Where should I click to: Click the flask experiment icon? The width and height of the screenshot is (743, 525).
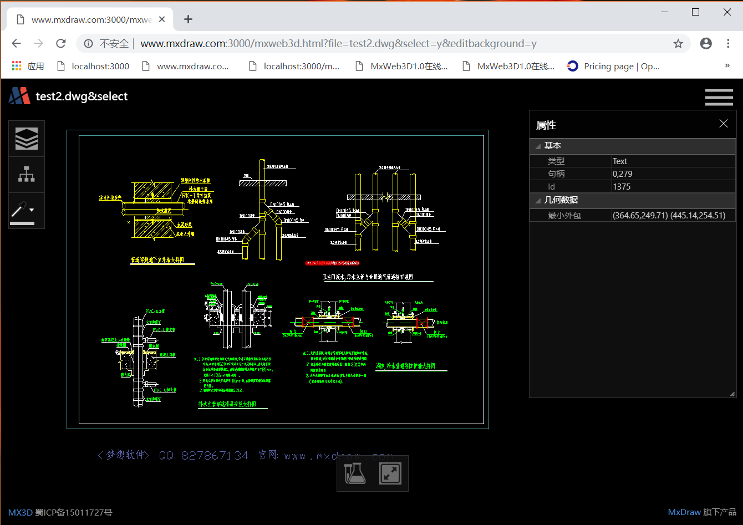pyautogui.click(x=355, y=473)
